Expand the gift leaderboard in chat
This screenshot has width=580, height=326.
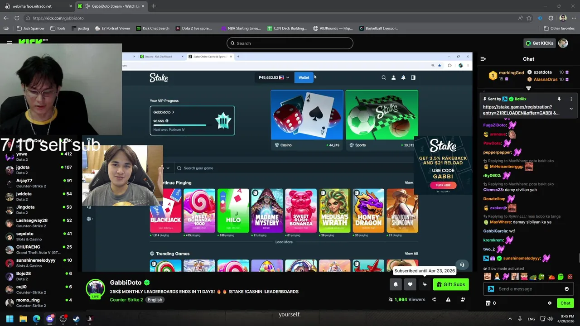528,88
